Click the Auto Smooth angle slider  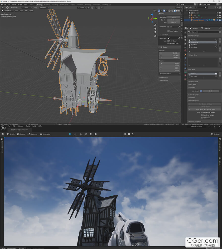[x=210, y=91]
